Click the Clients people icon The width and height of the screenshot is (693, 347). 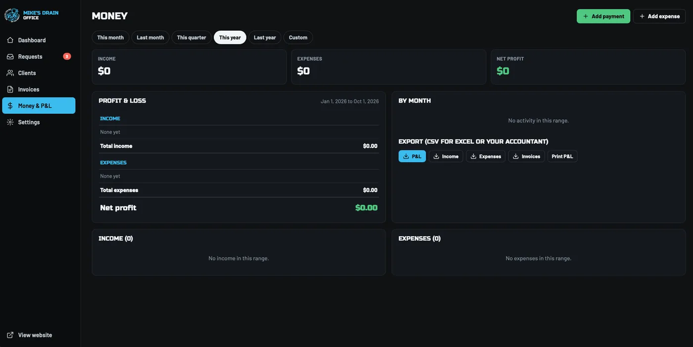[10, 73]
